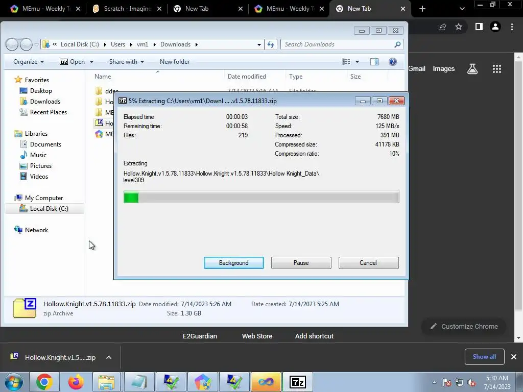523x392 pixels.
Task: Open the Organize menu dropdown
Action: click(29, 62)
